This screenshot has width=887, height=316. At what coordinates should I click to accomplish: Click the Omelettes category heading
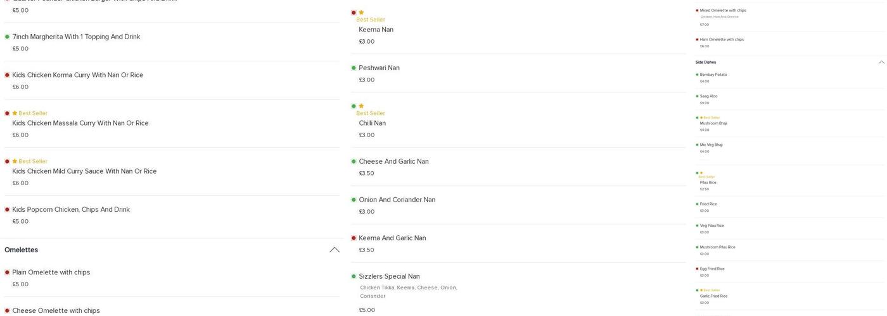pos(22,250)
